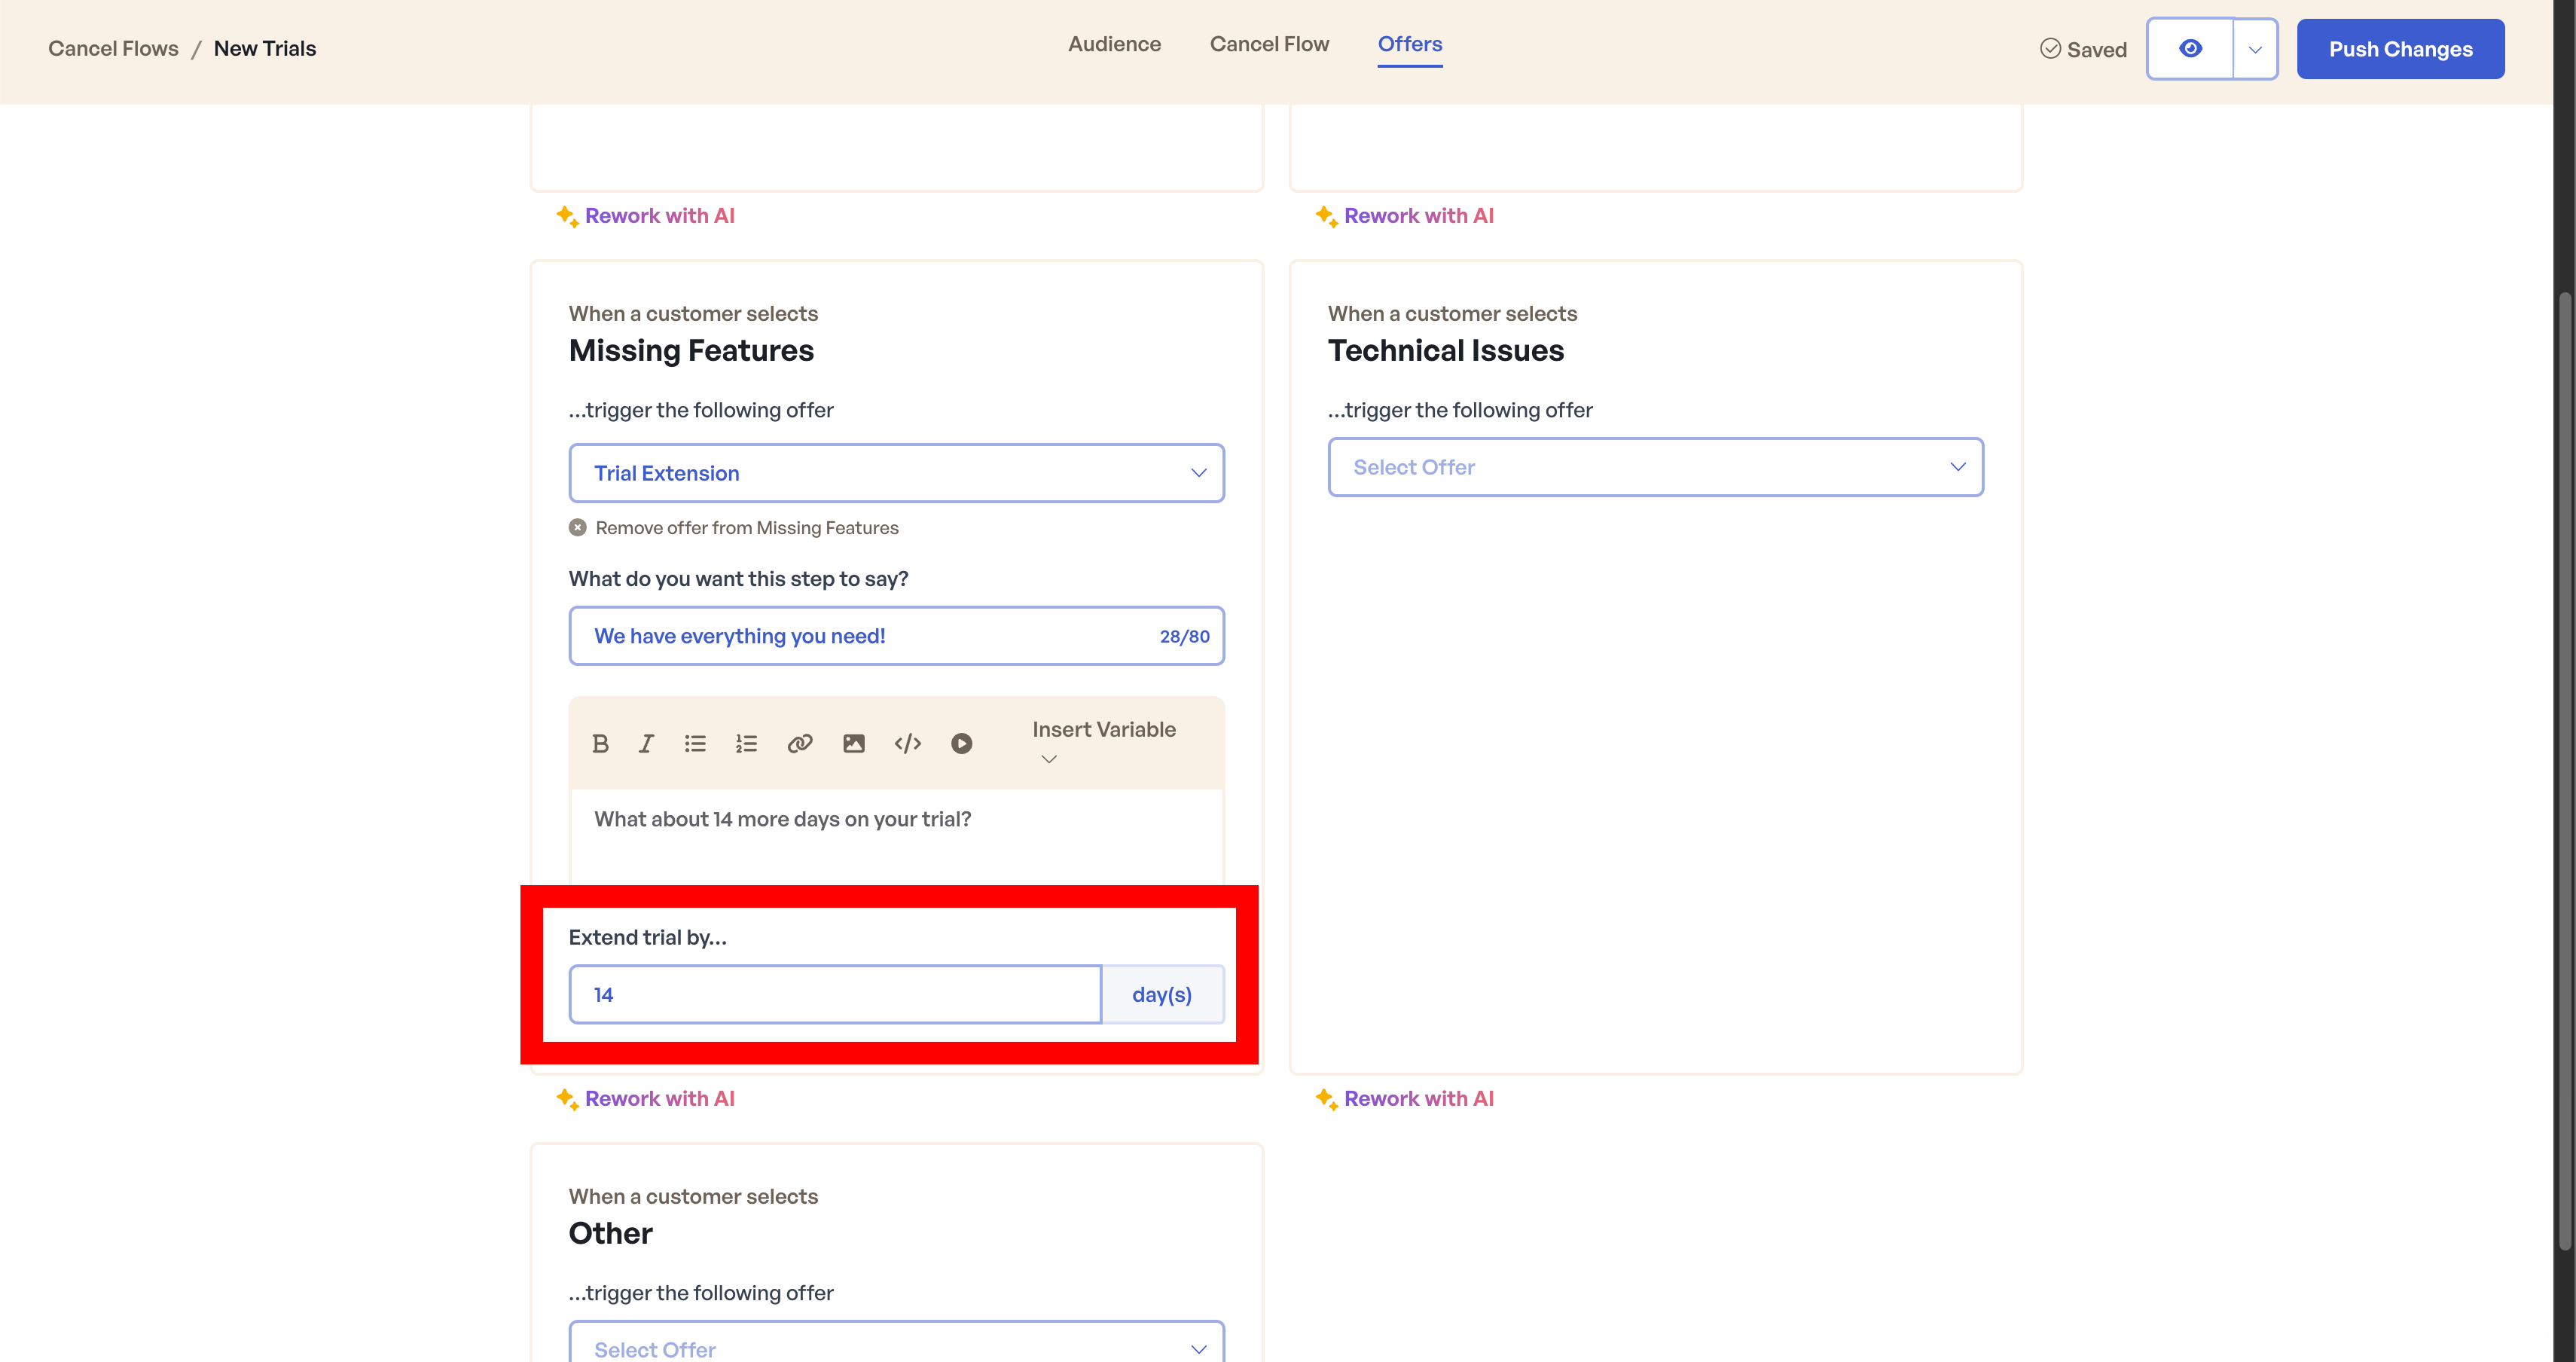
Task: Open Trial Extension offer dropdown
Action: click(x=896, y=473)
